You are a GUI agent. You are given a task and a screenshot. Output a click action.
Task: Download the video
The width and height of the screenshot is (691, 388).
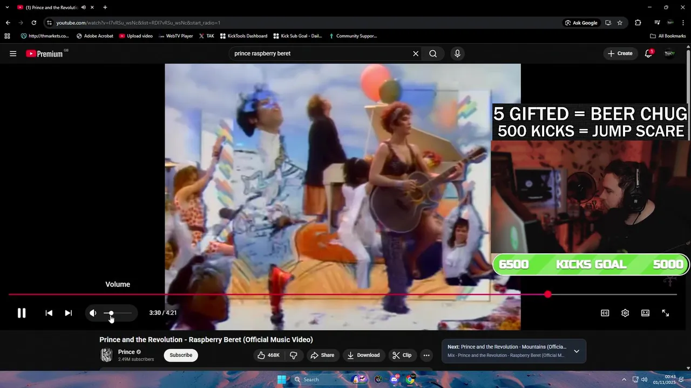(363, 355)
